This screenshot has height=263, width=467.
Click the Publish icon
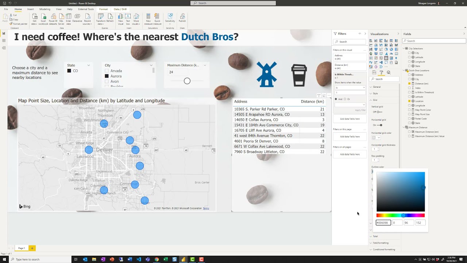click(x=182, y=18)
